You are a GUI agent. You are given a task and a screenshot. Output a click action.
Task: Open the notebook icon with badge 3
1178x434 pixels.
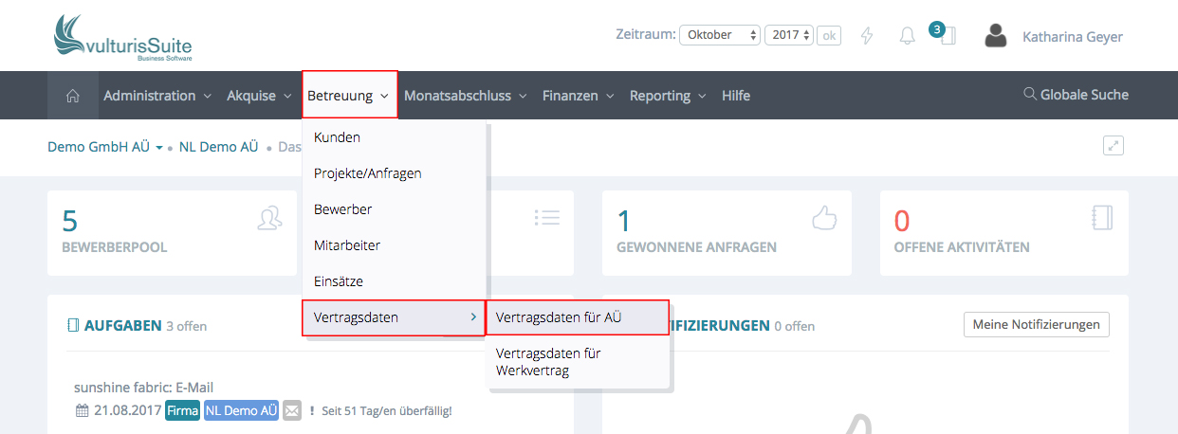[x=947, y=36]
